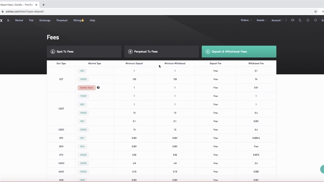324x182 pixels.
Task: Click the CoinEx Chain mainnet tag
Action: tap(87, 88)
